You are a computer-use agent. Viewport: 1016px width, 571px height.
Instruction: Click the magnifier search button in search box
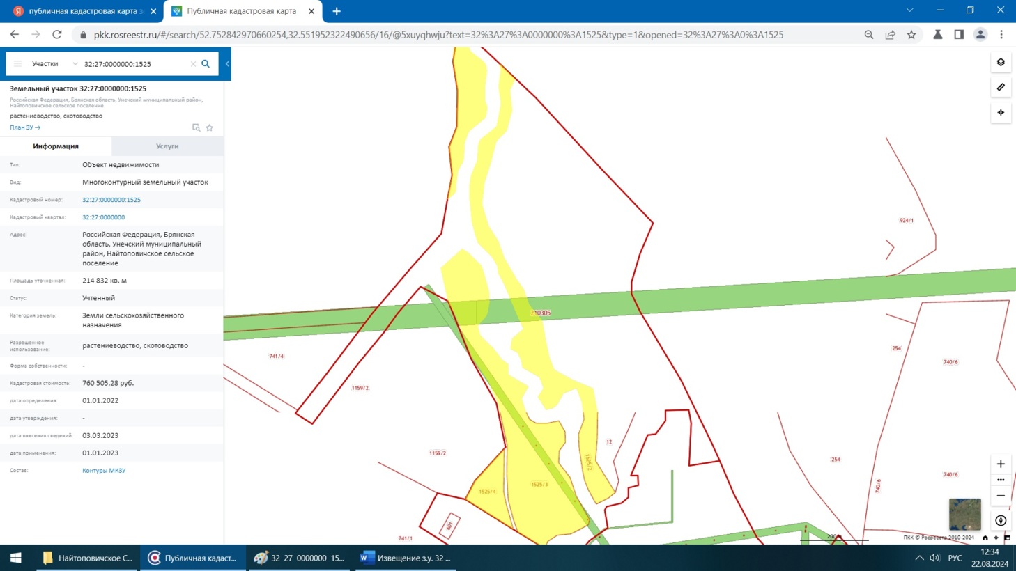point(206,64)
